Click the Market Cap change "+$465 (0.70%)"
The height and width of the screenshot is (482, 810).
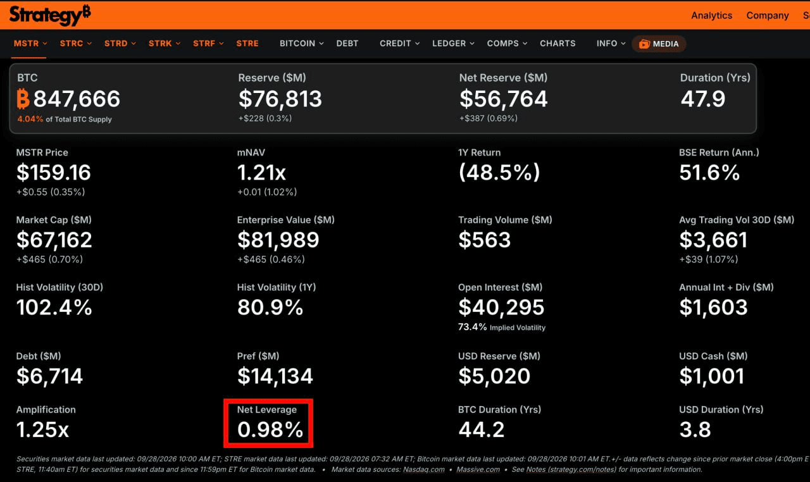pos(49,259)
